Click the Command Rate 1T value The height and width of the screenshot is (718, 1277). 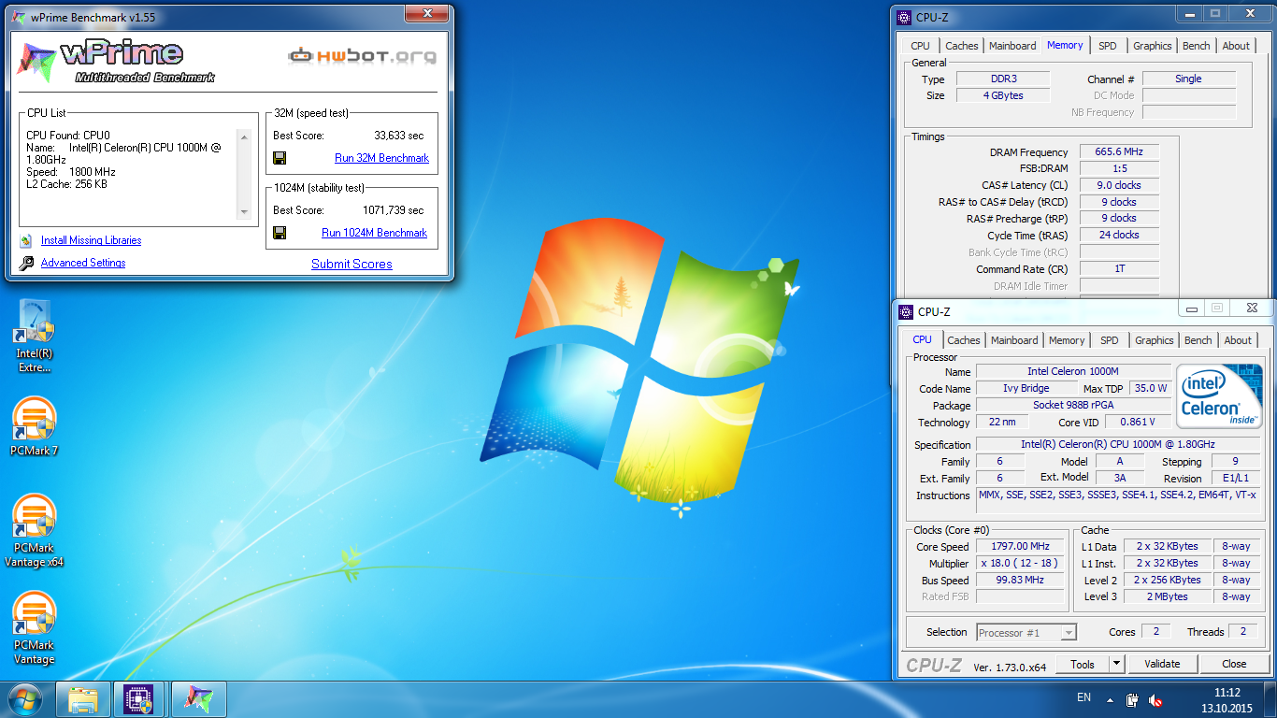click(x=1119, y=269)
